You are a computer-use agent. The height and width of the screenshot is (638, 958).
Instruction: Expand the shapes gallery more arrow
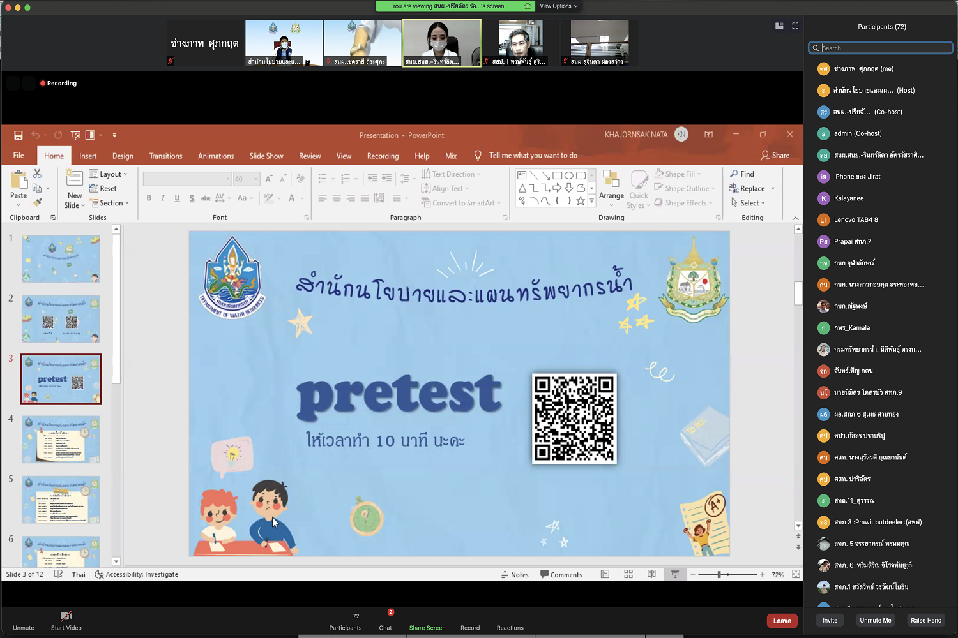coord(592,201)
